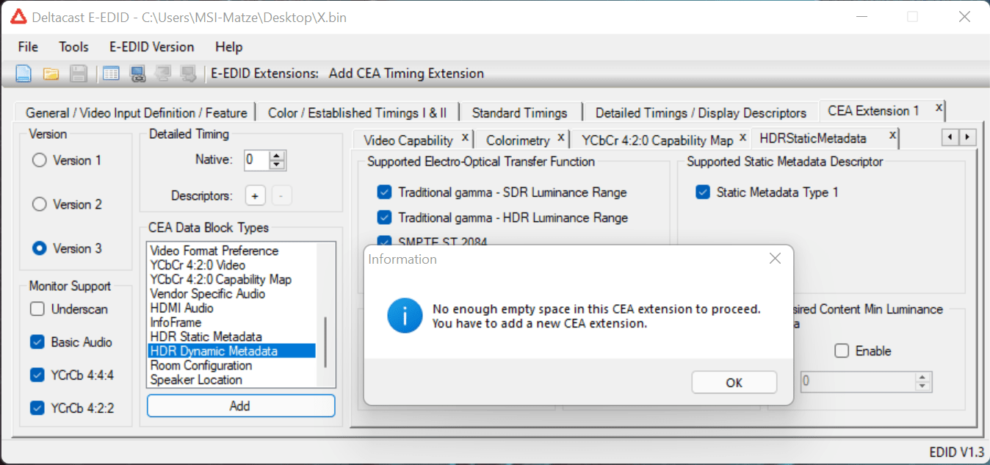This screenshot has height=465, width=990.
Task: Add a descriptor with the plus button
Action: (x=255, y=196)
